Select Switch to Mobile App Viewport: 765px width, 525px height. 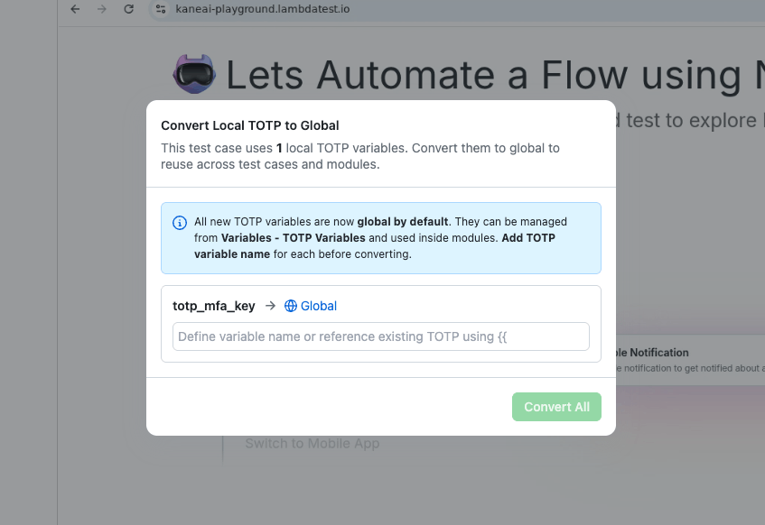click(x=312, y=443)
